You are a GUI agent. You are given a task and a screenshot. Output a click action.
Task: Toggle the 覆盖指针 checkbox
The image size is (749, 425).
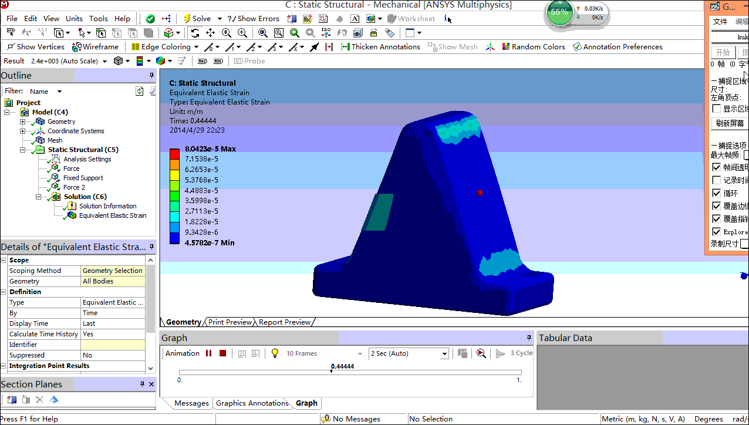coord(716,219)
